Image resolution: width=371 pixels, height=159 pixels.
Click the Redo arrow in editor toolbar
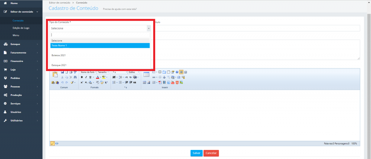[67, 82]
